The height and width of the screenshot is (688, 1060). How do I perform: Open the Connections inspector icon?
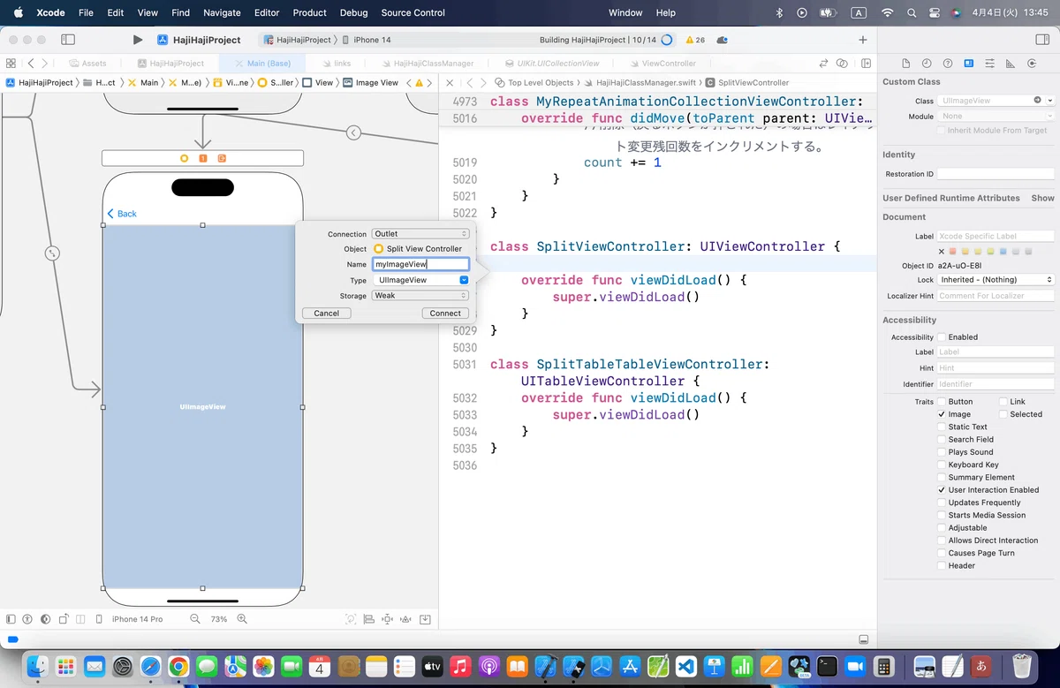pyautogui.click(x=1032, y=64)
